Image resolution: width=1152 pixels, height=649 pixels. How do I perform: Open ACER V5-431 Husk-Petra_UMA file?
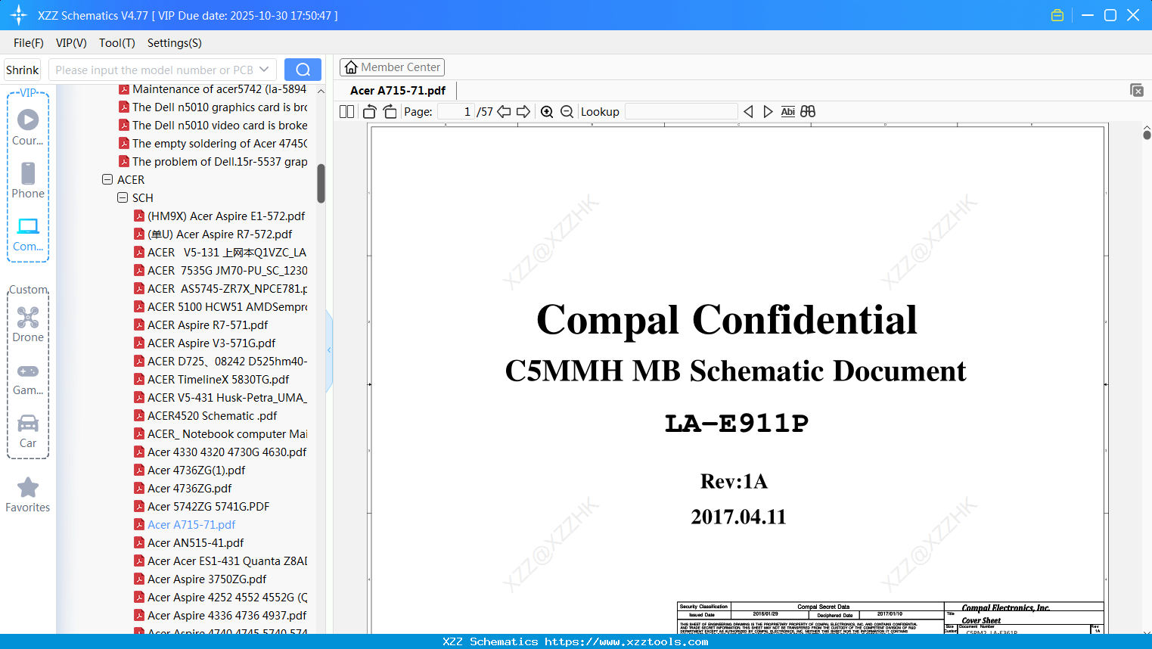coord(228,398)
